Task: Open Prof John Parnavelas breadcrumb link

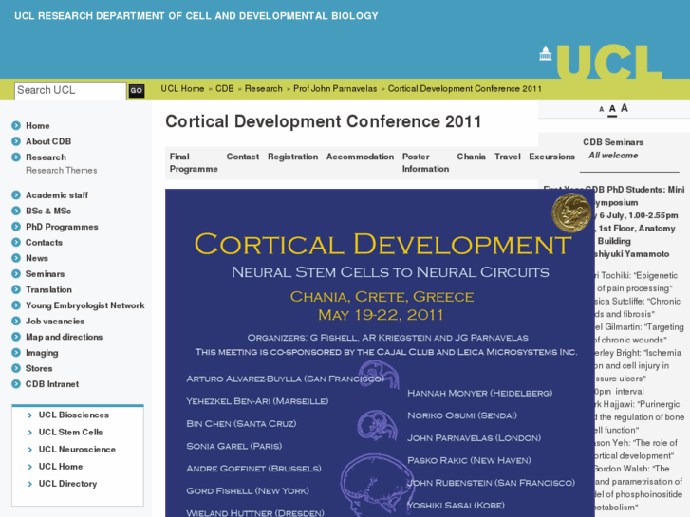Action: (x=335, y=89)
